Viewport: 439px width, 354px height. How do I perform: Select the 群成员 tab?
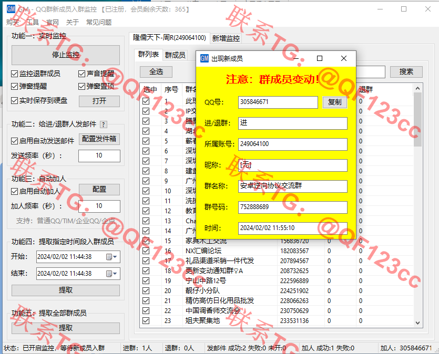175,55
